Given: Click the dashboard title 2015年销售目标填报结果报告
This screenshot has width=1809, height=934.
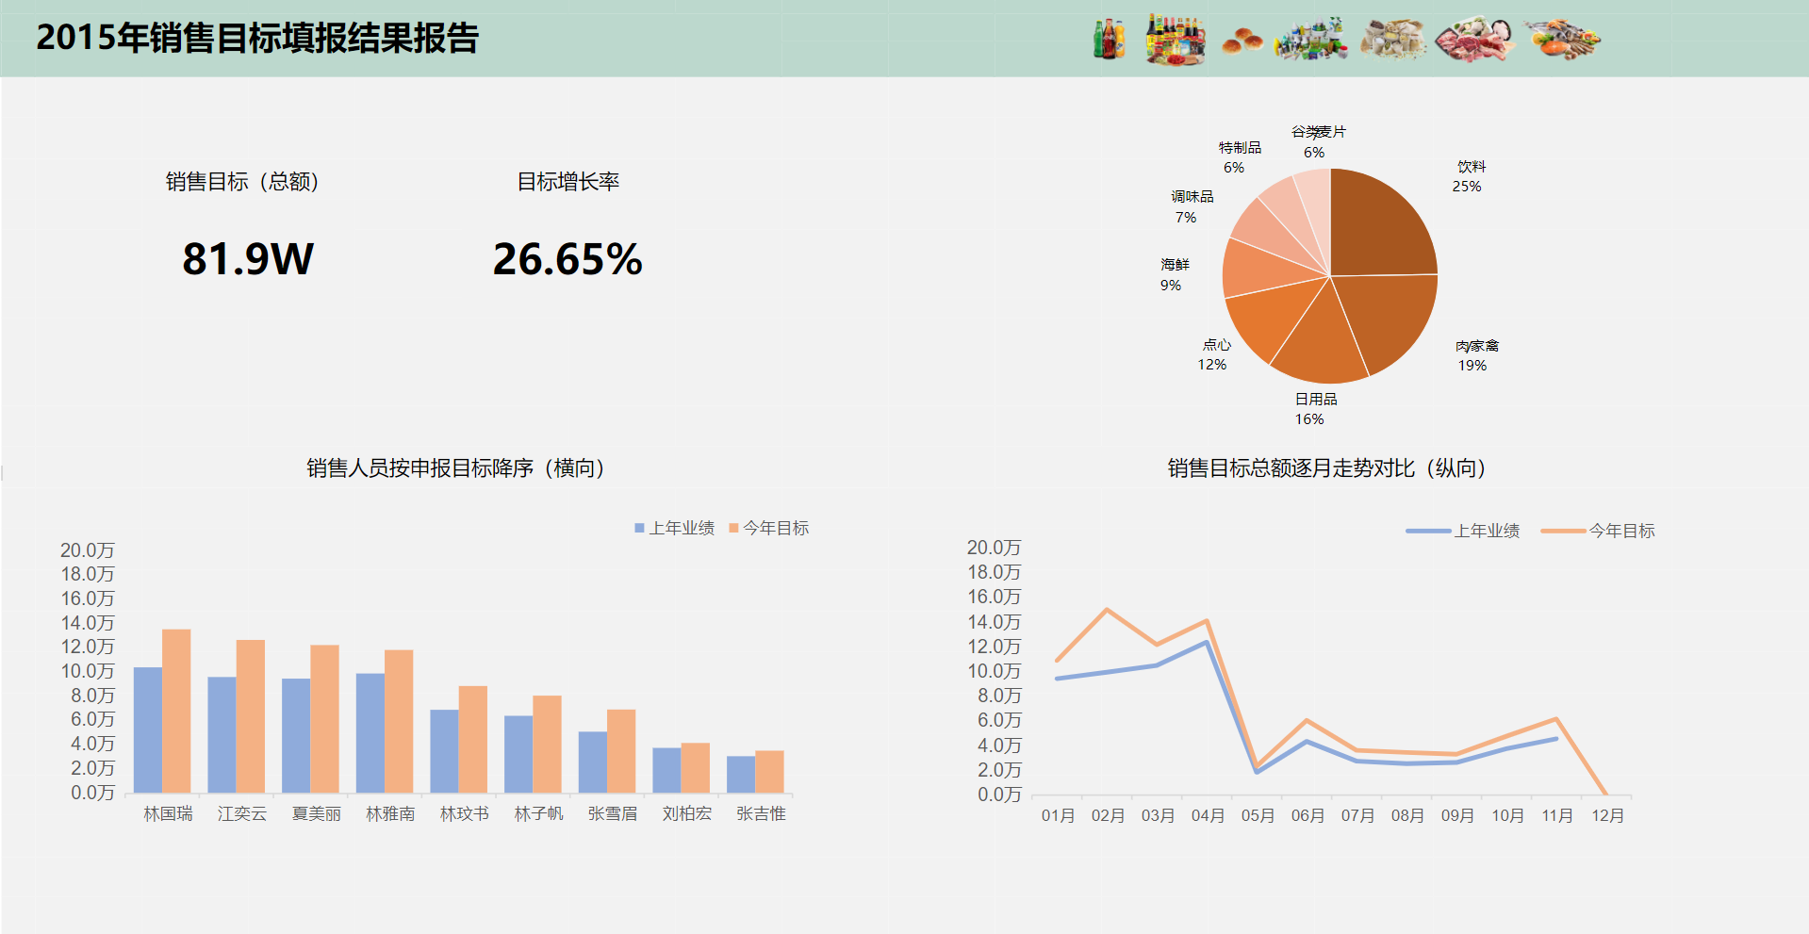Looking at the screenshot, I should click(257, 39).
